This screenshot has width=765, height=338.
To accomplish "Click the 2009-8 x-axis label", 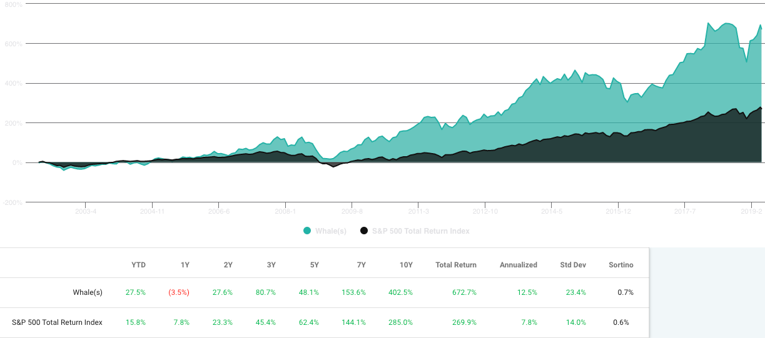I will 352,211.
